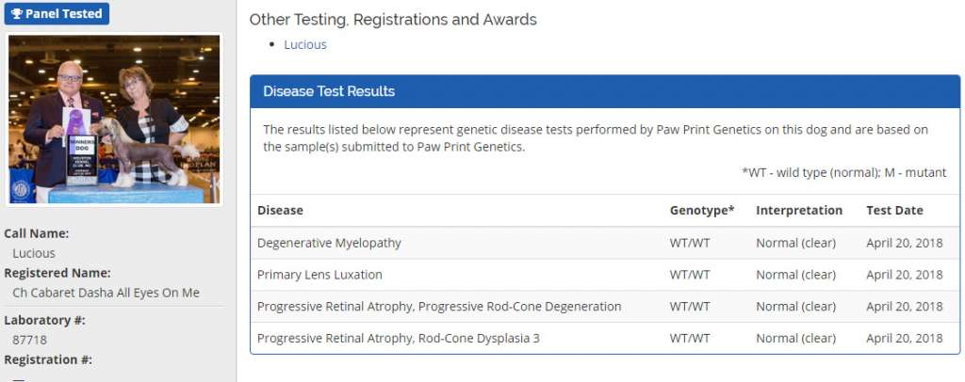The height and width of the screenshot is (382, 965).
Task: Select the Rod-Cone Dysplasia 3 disease name
Action: coord(398,339)
